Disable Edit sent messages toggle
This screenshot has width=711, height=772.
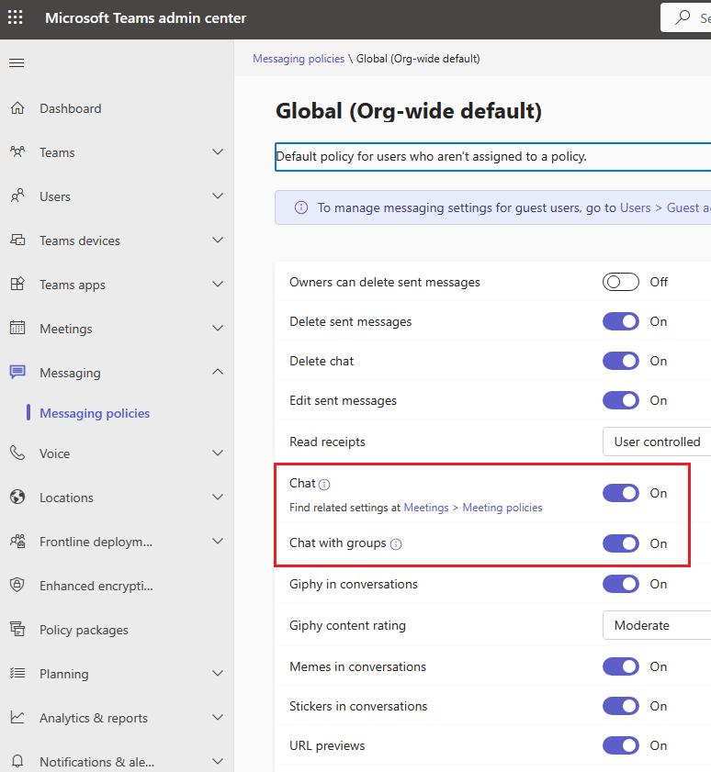coord(621,400)
